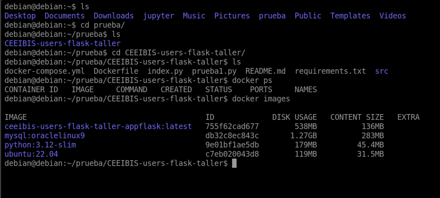The image size is (440, 198).
Task: Click the blue src directory
Action: click(x=382, y=71)
